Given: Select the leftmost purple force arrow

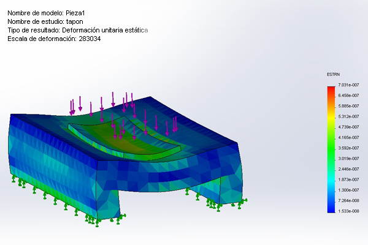Looking at the screenshot, I should (72, 107).
